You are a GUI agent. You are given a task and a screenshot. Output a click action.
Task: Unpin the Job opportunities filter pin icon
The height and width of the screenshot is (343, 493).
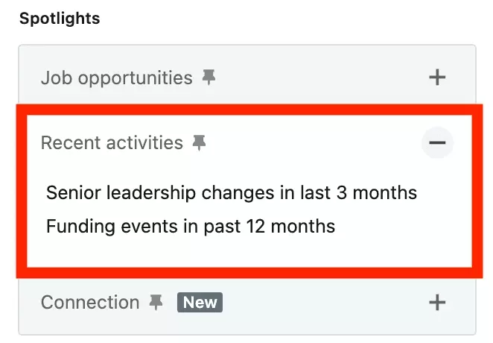coord(209,78)
